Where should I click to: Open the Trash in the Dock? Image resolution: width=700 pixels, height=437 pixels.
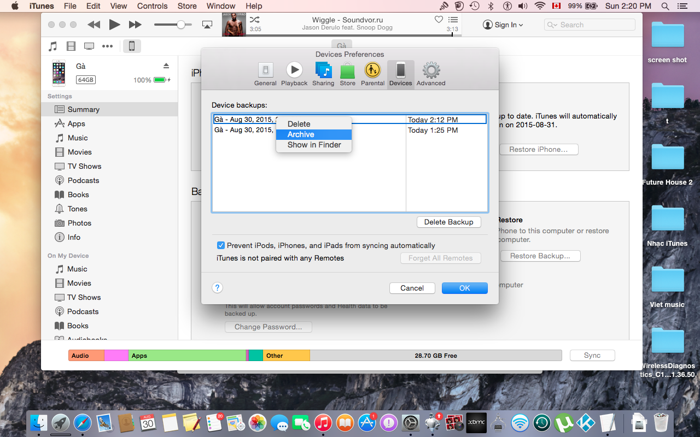point(661,422)
